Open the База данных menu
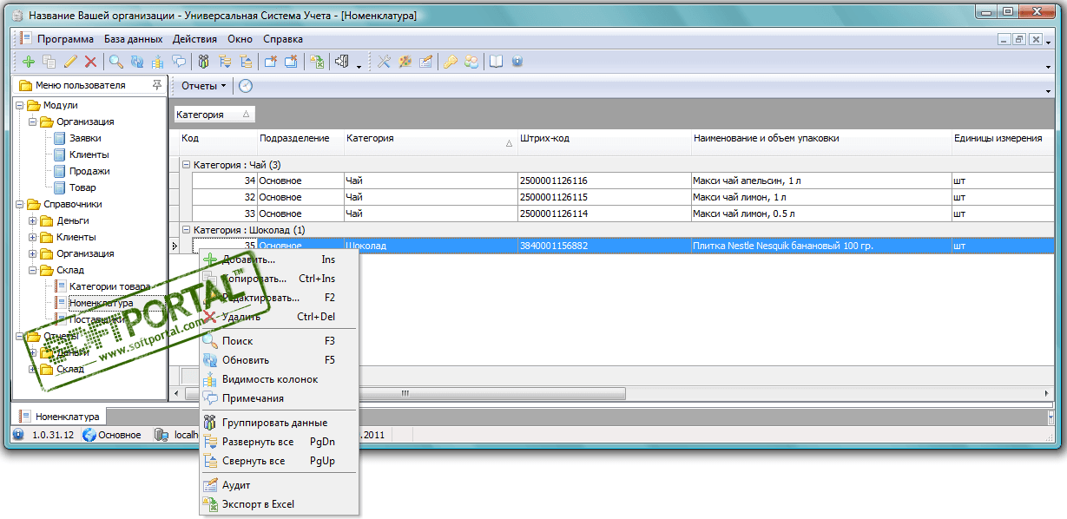Image resolution: width=1067 pixels, height=519 pixels. 133,39
